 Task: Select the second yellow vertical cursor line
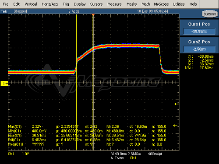pyautogui.click(x=92, y=82)
